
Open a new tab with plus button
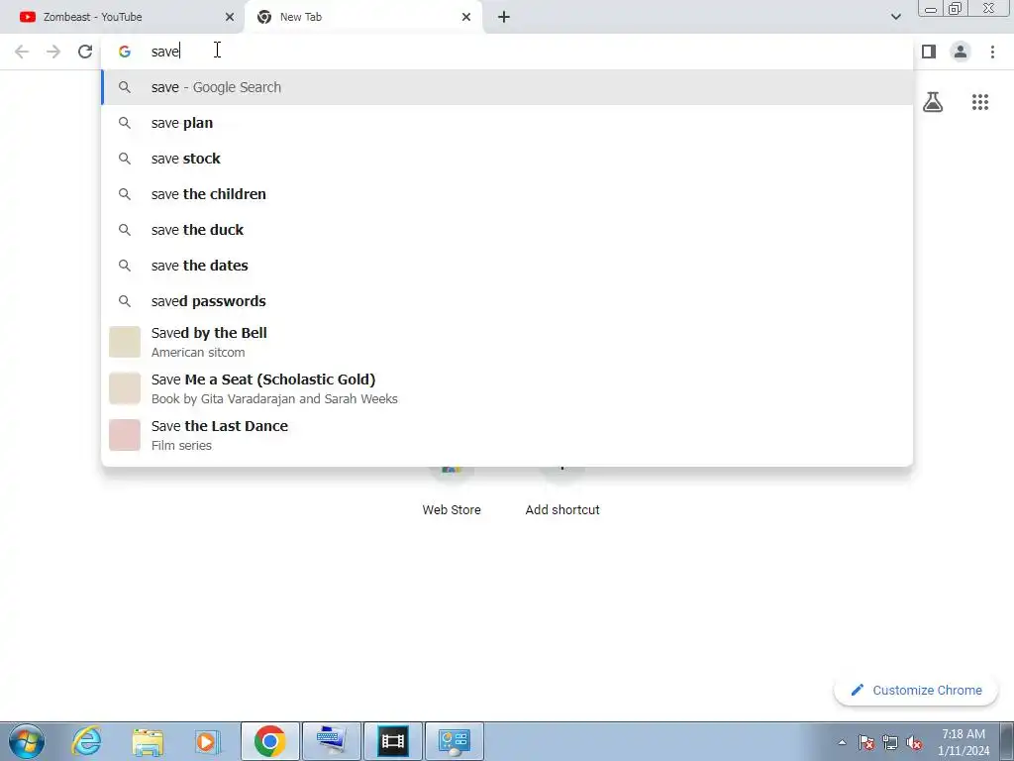coord(504,17)
